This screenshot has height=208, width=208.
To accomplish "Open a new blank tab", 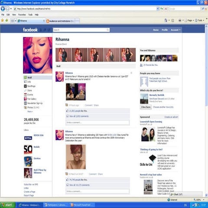I will point(77,21).
